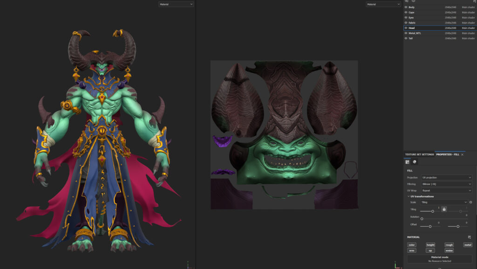Select the Tail texture set row
Screen dimensions: 477x269
point(440,38)
